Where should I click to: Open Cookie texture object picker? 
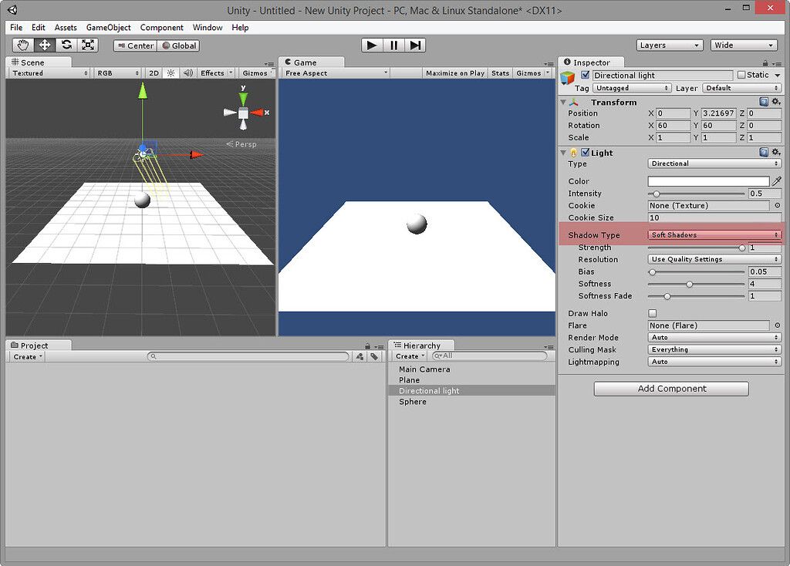pyautogui.click(x=777, y=205)
